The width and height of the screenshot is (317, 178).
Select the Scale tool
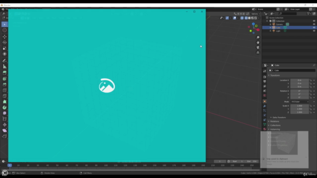coord(4,48)
